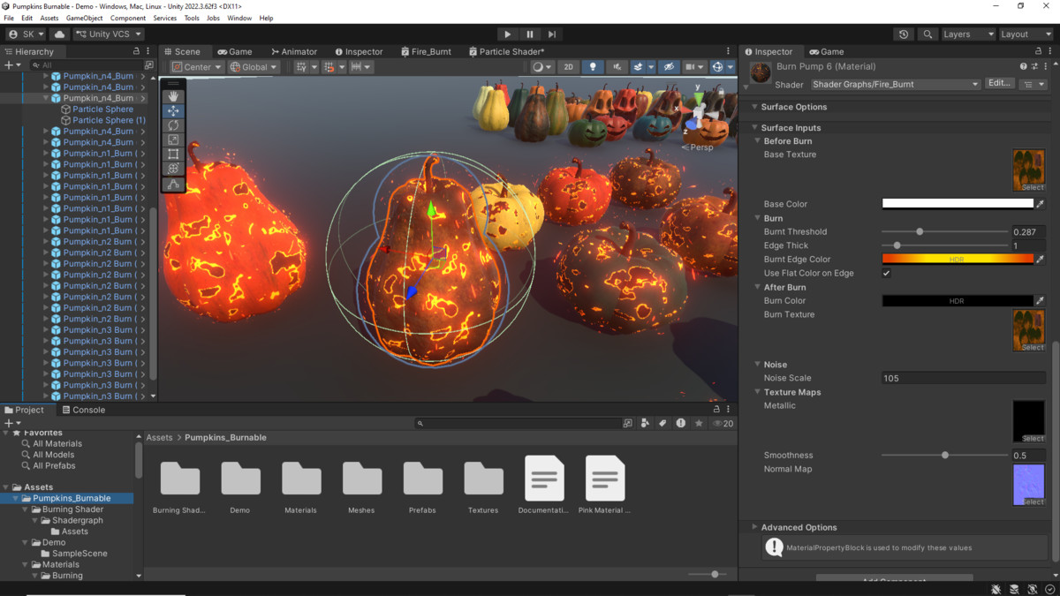This screenshot has height=596, width=1060.
Task: Open the Unity VCS dropdown
Action: 109,34
